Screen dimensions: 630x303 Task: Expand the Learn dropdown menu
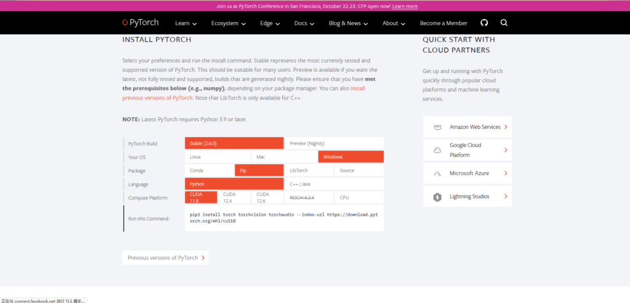(x=186, y=23)
